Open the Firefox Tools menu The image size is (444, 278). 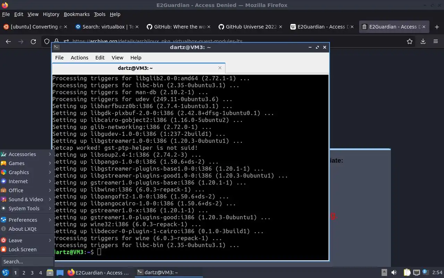100,14
